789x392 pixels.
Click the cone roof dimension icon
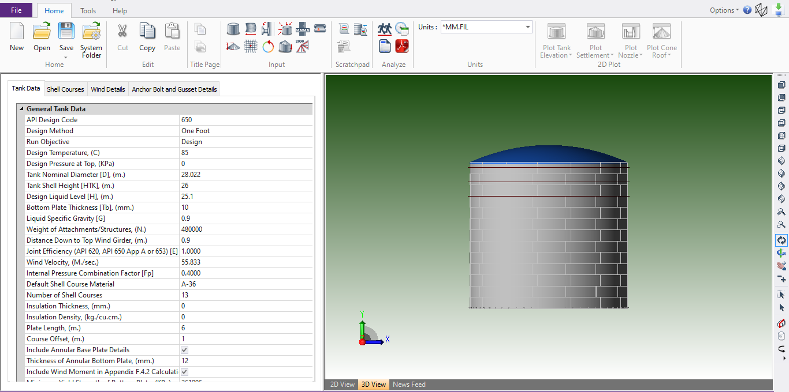[x=233, y=47]
